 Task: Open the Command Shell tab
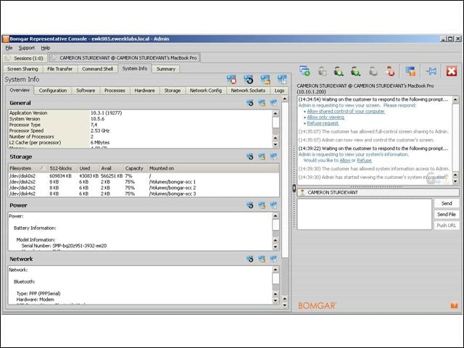pyautogui.click(x=98, y=69)
